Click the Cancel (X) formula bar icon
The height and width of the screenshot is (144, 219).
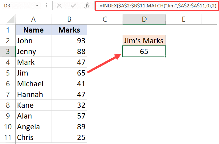(59, 6)
